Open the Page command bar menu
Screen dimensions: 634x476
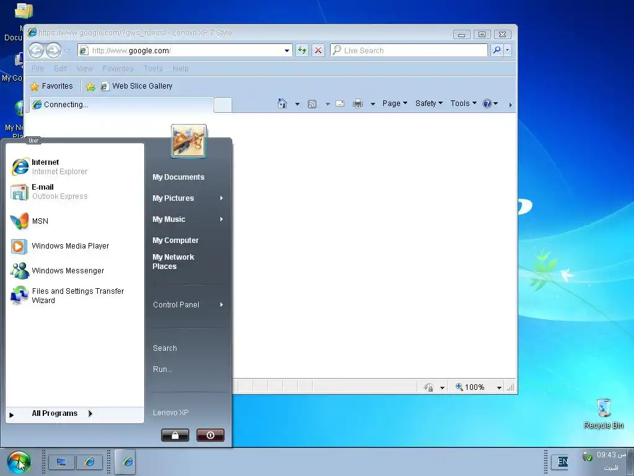click(394, 104)
